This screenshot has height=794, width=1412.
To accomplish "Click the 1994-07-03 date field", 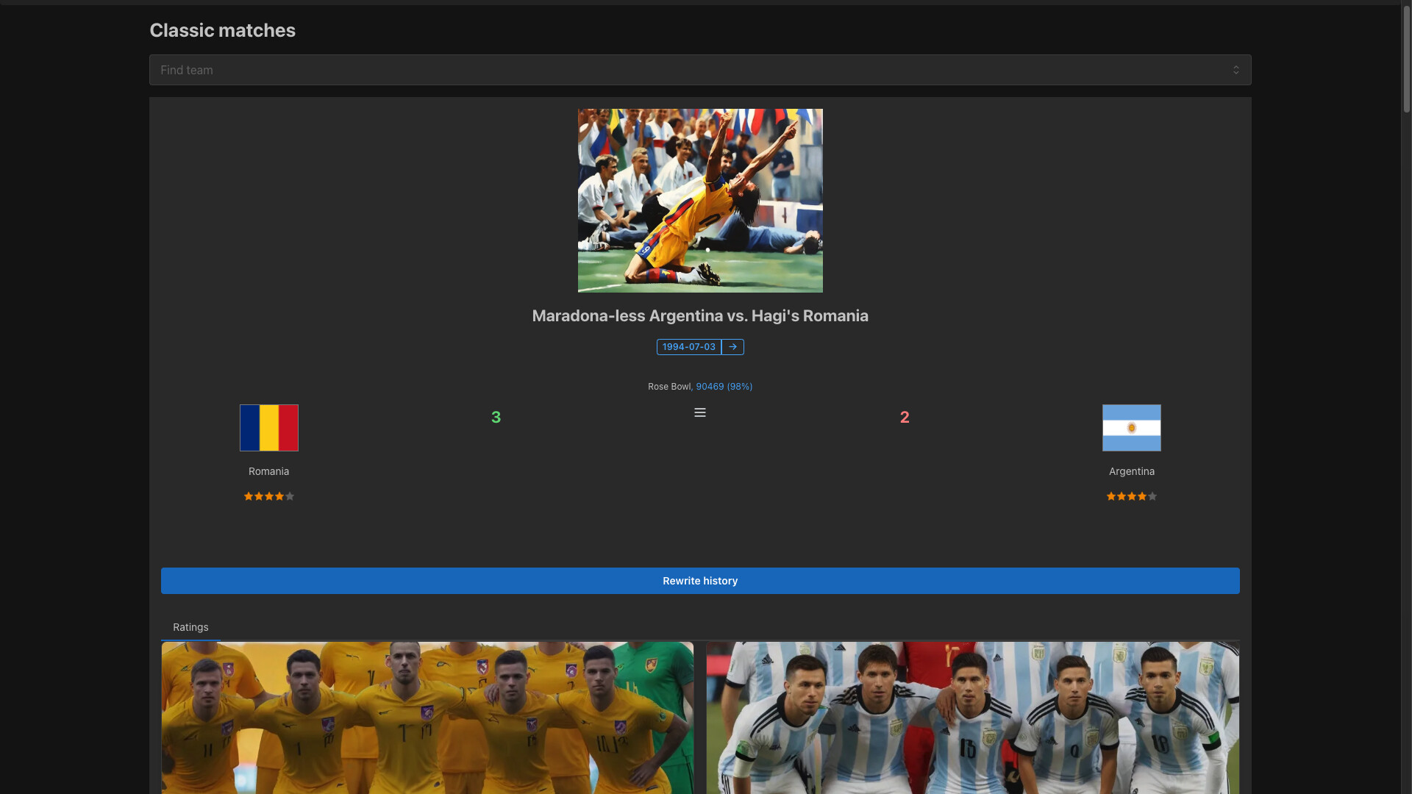I will pos(688,346).
